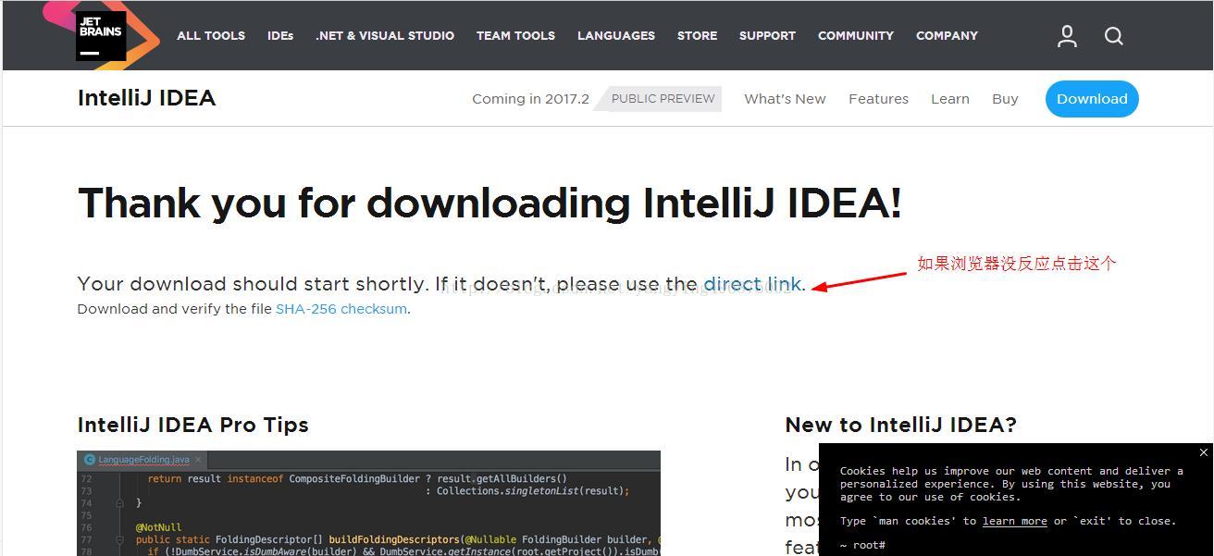The image size is (1214, 556).
Task: Click the Pro Tips code screenshot
Action: point(368,503)
